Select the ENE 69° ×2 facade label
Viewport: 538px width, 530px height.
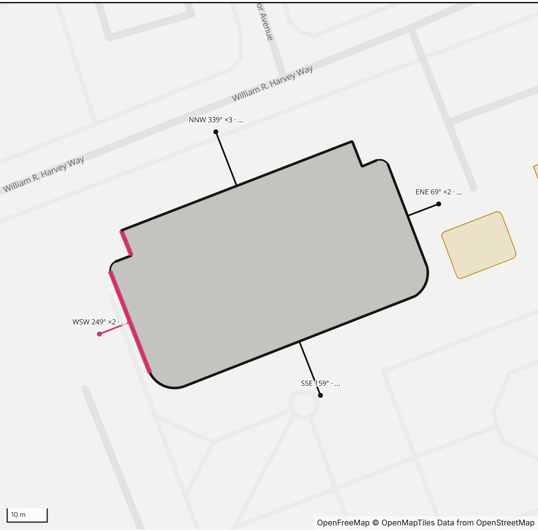(x=439, y=192)
